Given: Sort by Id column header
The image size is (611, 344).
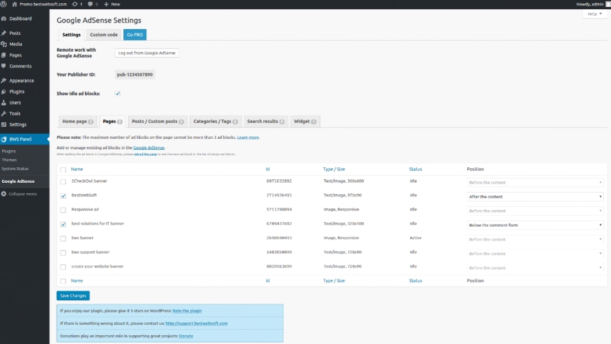Looking at the screenshot, I should click(268, 170).
